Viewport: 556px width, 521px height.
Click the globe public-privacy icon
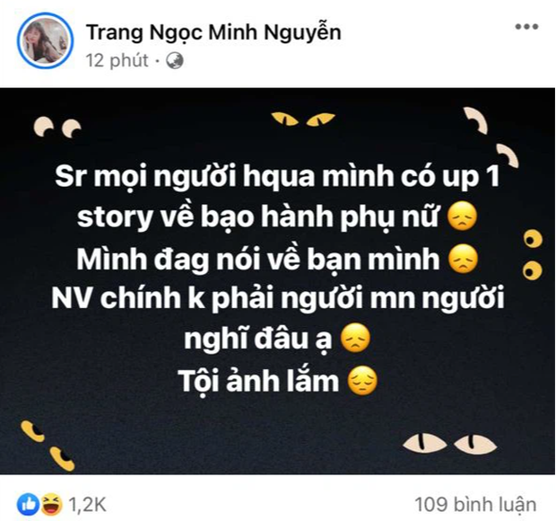175,61
